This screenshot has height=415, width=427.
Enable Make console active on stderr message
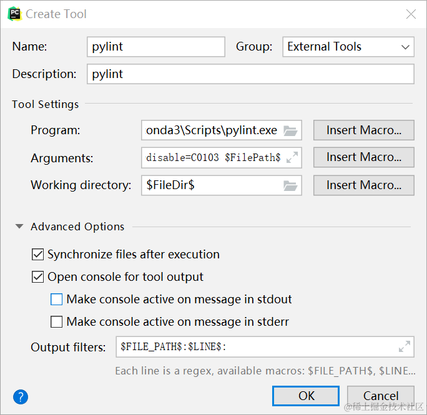point(56,321)
